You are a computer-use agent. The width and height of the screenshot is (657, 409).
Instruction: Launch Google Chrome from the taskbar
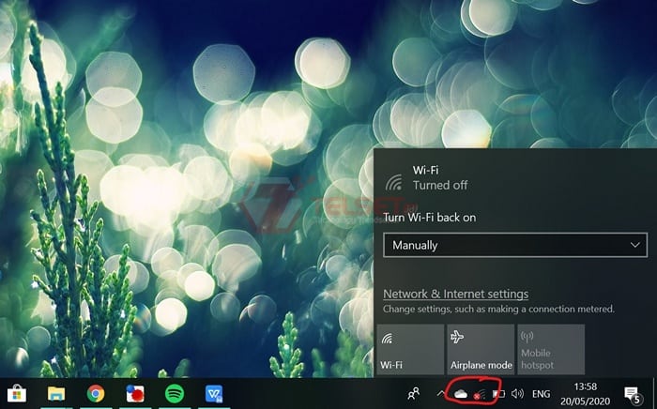pos(96,394)
